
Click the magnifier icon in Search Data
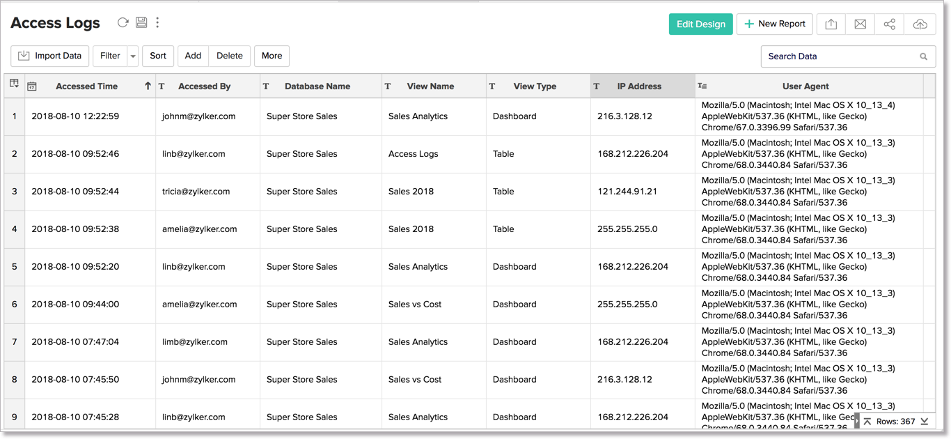(924, 56)
